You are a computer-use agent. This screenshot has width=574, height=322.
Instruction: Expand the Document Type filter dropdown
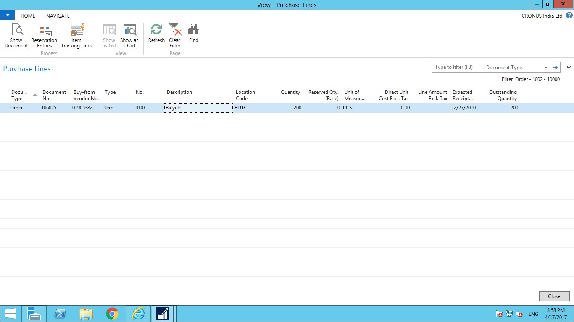[545, 68]
